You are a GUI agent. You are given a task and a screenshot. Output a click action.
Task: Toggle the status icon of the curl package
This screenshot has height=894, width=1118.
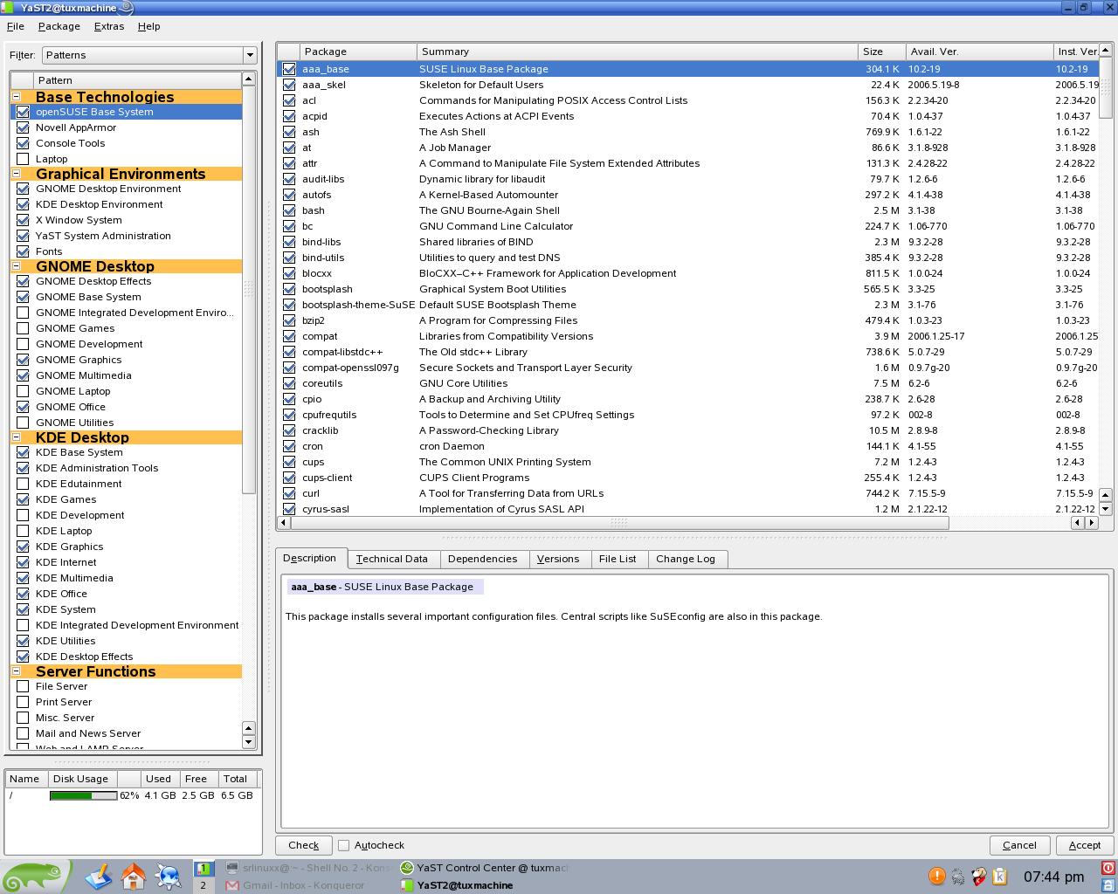point(289,493)
